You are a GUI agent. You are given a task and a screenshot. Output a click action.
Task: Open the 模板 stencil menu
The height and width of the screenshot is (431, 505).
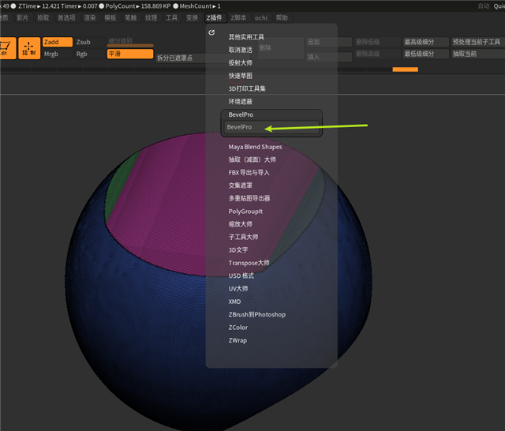point(110,17)
